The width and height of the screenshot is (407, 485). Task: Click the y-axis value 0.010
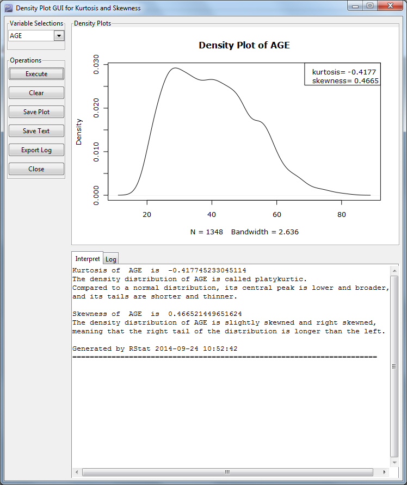[x=96, y=152]
